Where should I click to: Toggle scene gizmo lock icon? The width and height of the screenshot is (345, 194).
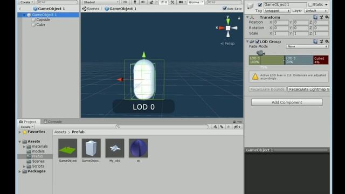[239, 18]
